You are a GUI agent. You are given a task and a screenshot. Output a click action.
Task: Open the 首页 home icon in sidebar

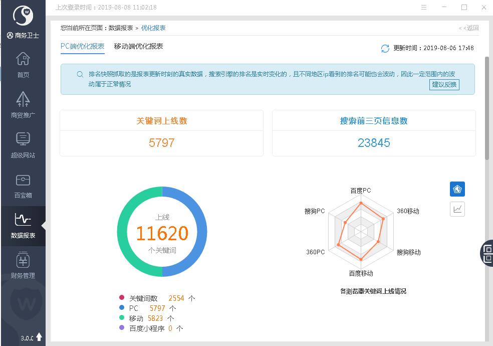pos(23,60)
